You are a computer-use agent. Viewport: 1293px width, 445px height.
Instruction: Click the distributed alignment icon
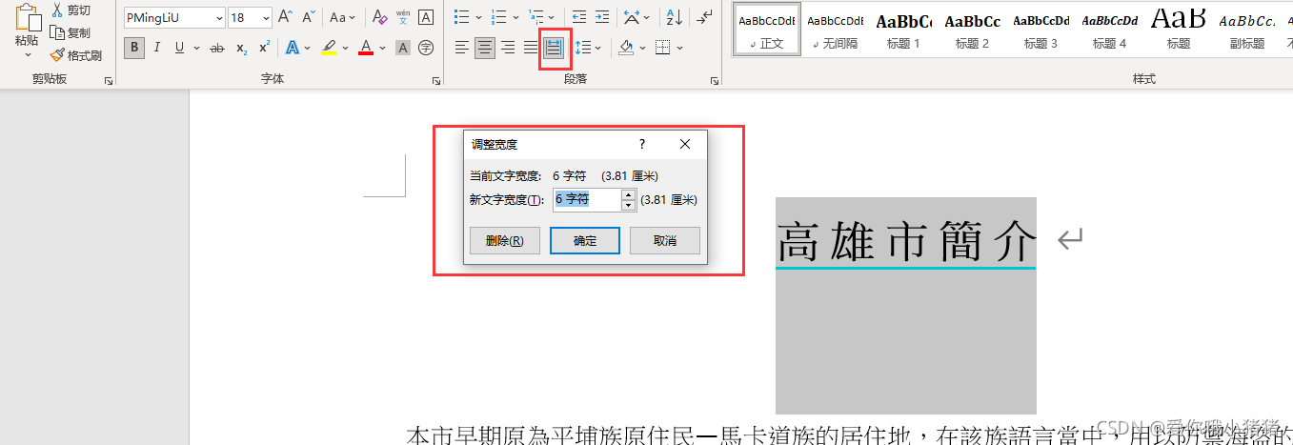(554, 48)
